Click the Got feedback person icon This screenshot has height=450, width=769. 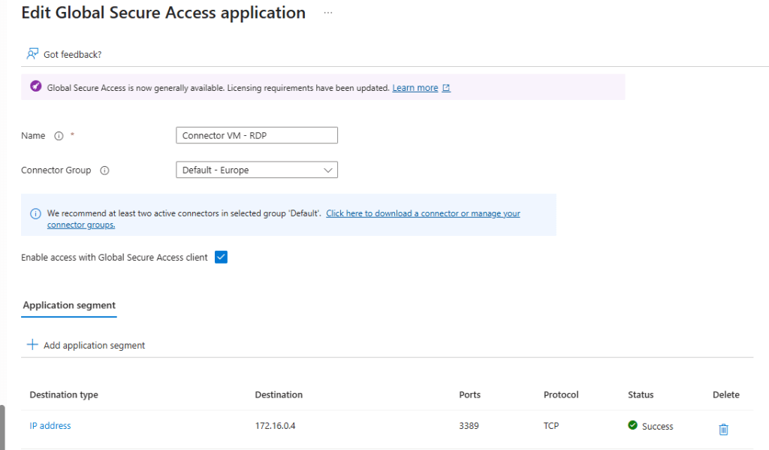[x=32, y=54]
